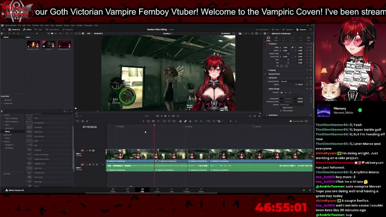Click the media pool search icon
Image resolution: width=386 pixels, height=217 pixels.
click(60, 33)
